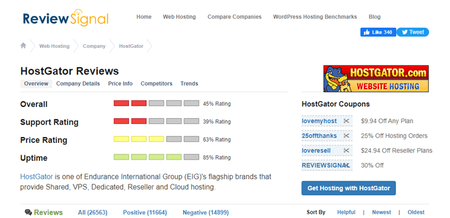Switch to the Price Info tab
Viewport: 450px width, 218px height.
pos(120,84)
